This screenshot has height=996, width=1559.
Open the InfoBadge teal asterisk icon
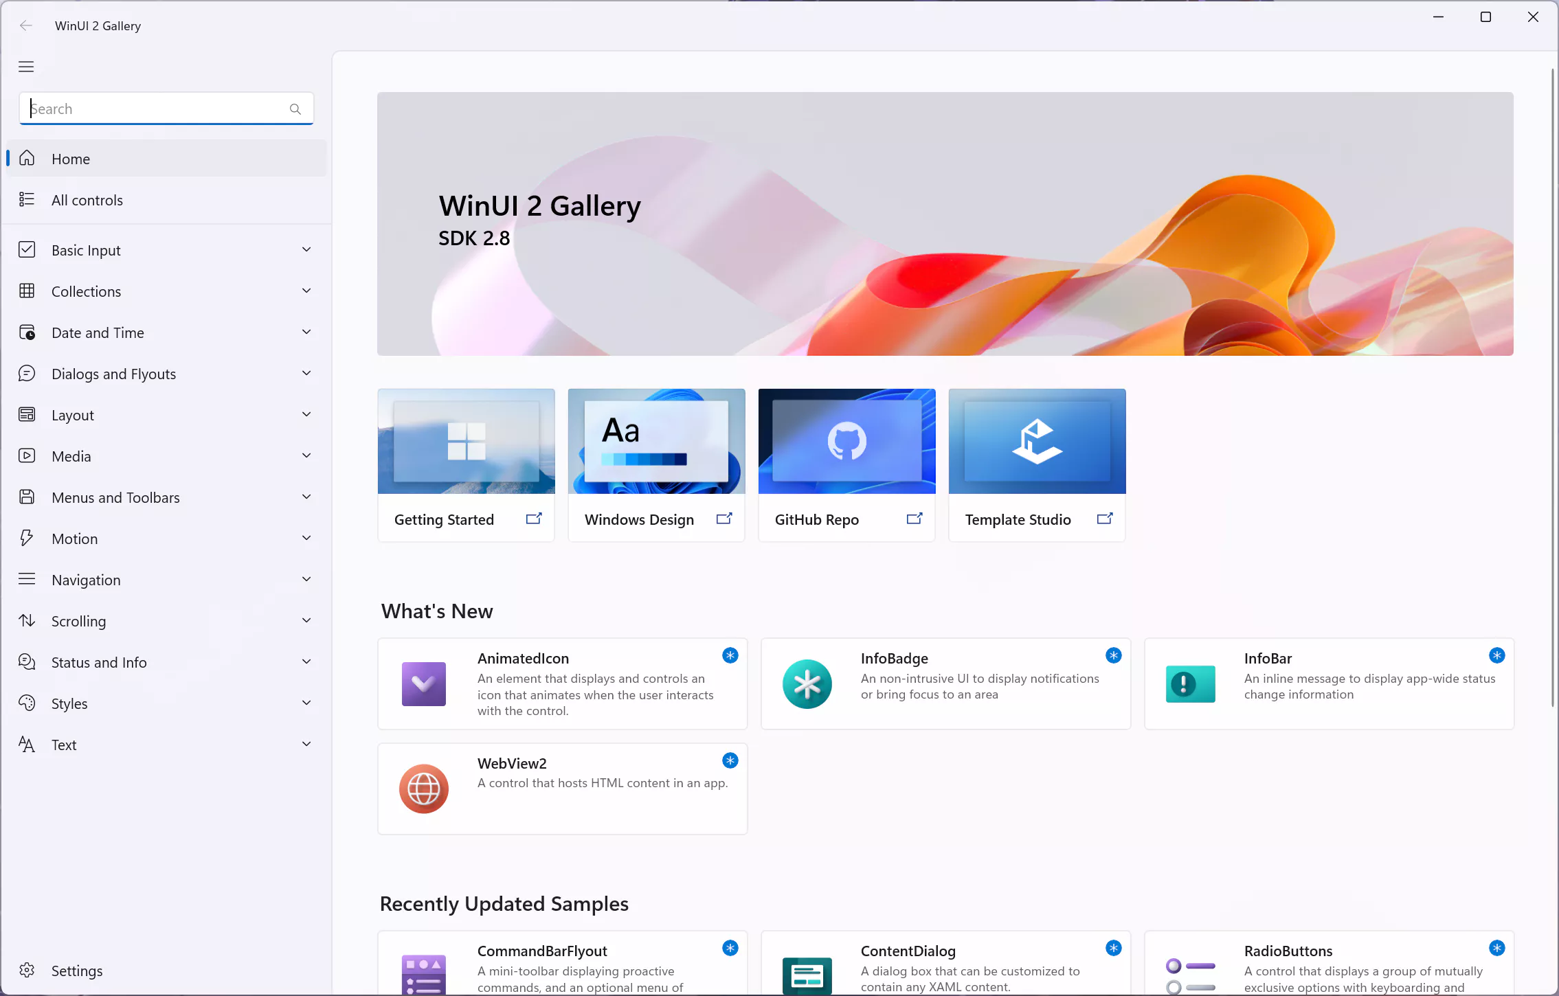pos(807,683)
